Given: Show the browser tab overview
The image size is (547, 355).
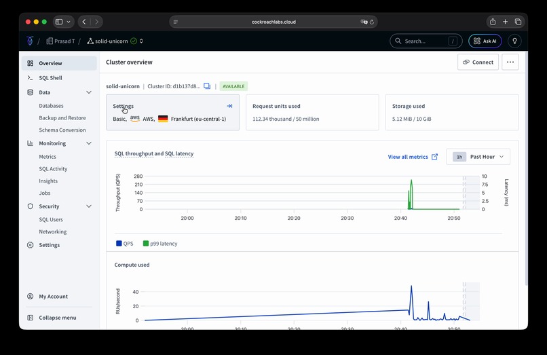Looking at the screenshot, I should (x=518, y=22).
